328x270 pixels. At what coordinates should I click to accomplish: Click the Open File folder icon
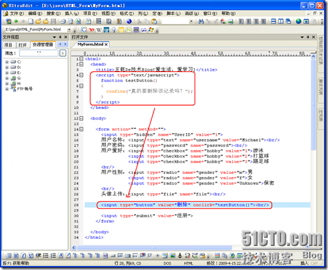[38, 21]
